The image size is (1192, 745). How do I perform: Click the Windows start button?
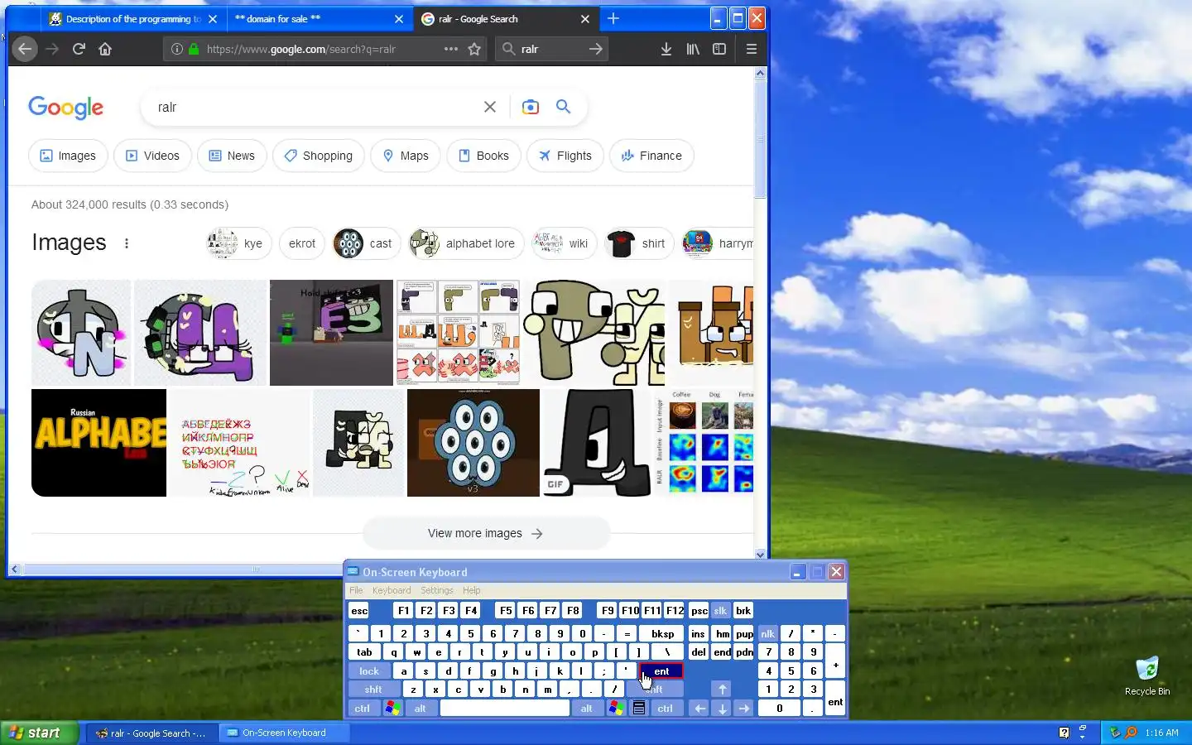pos(40,733)
